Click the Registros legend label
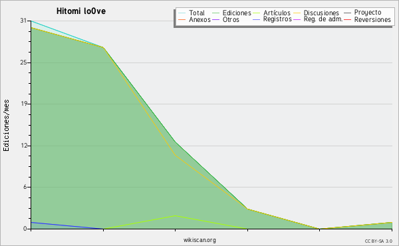 pos(277,19)
